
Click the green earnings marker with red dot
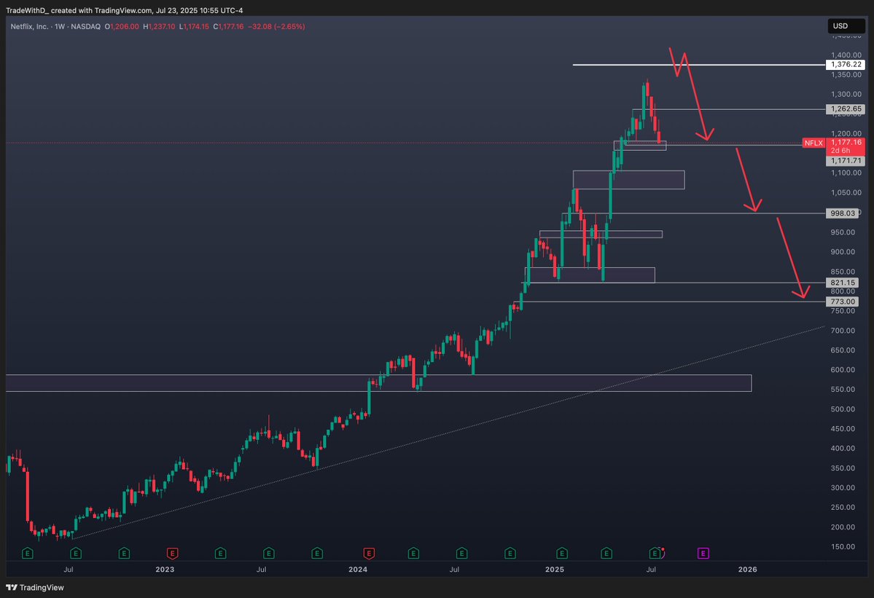tap(656, 554)
